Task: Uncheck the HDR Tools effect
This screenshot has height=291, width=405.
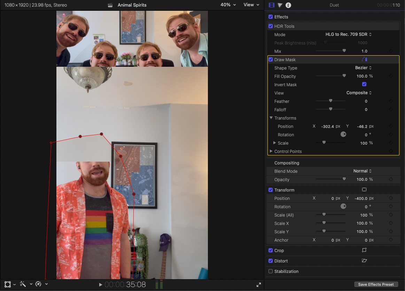Action: click(271, 26)
